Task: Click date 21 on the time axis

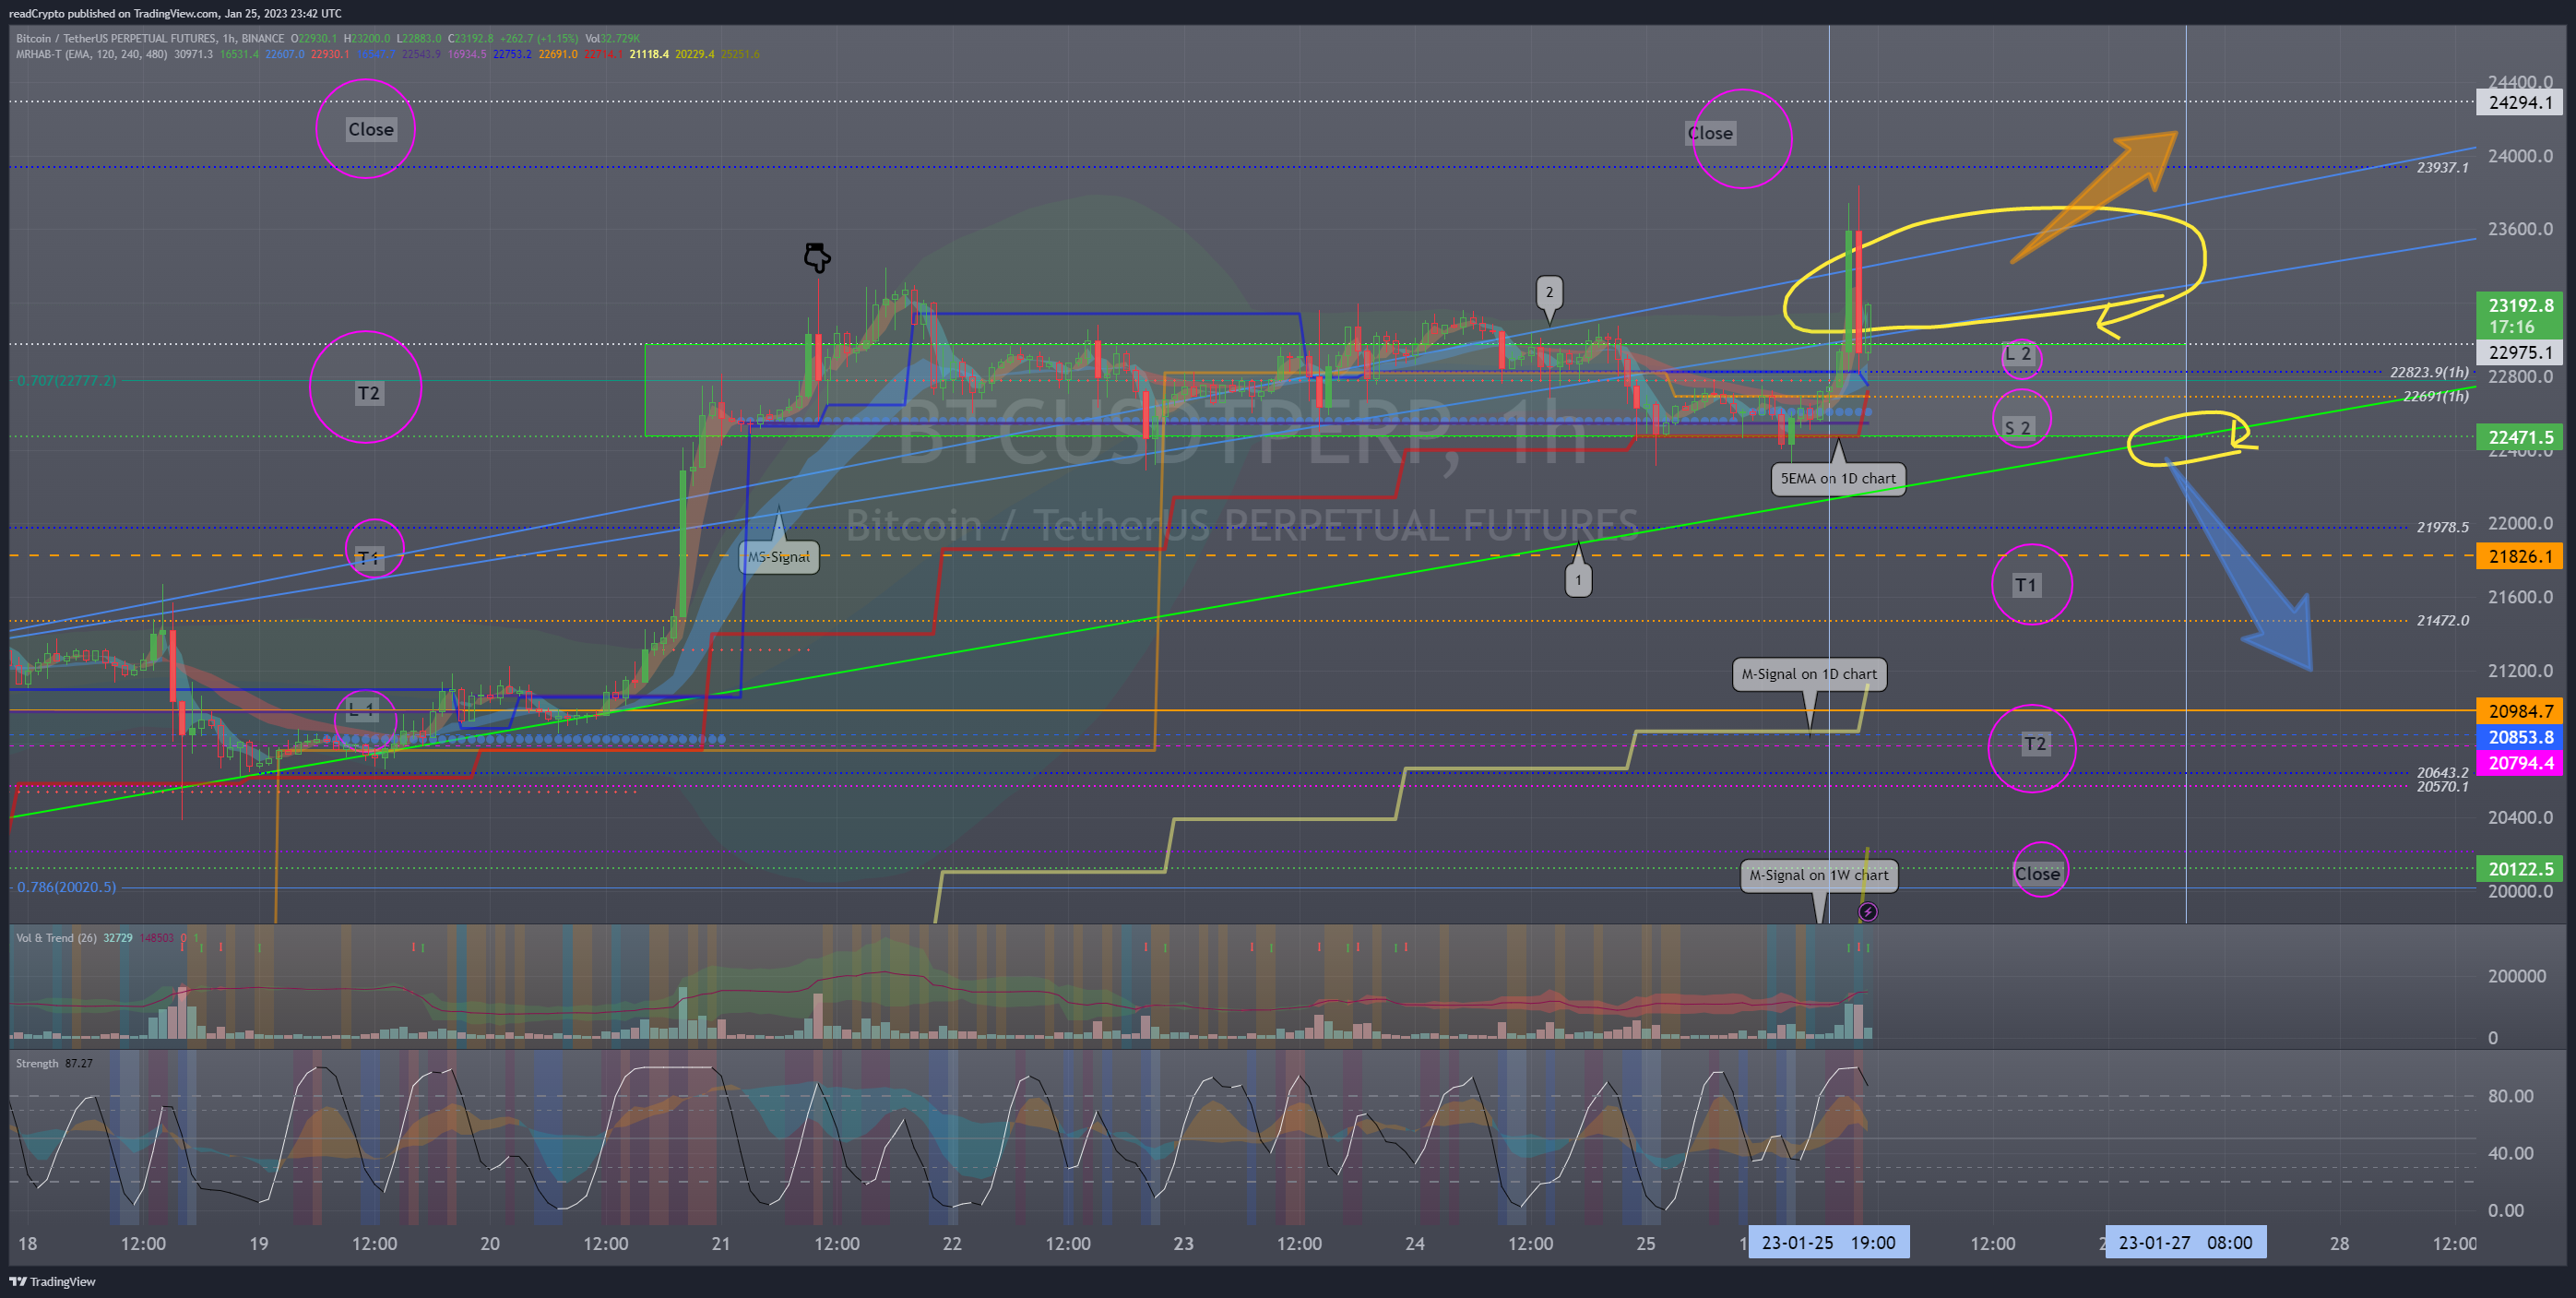Action: click(x=720, y=1243)
